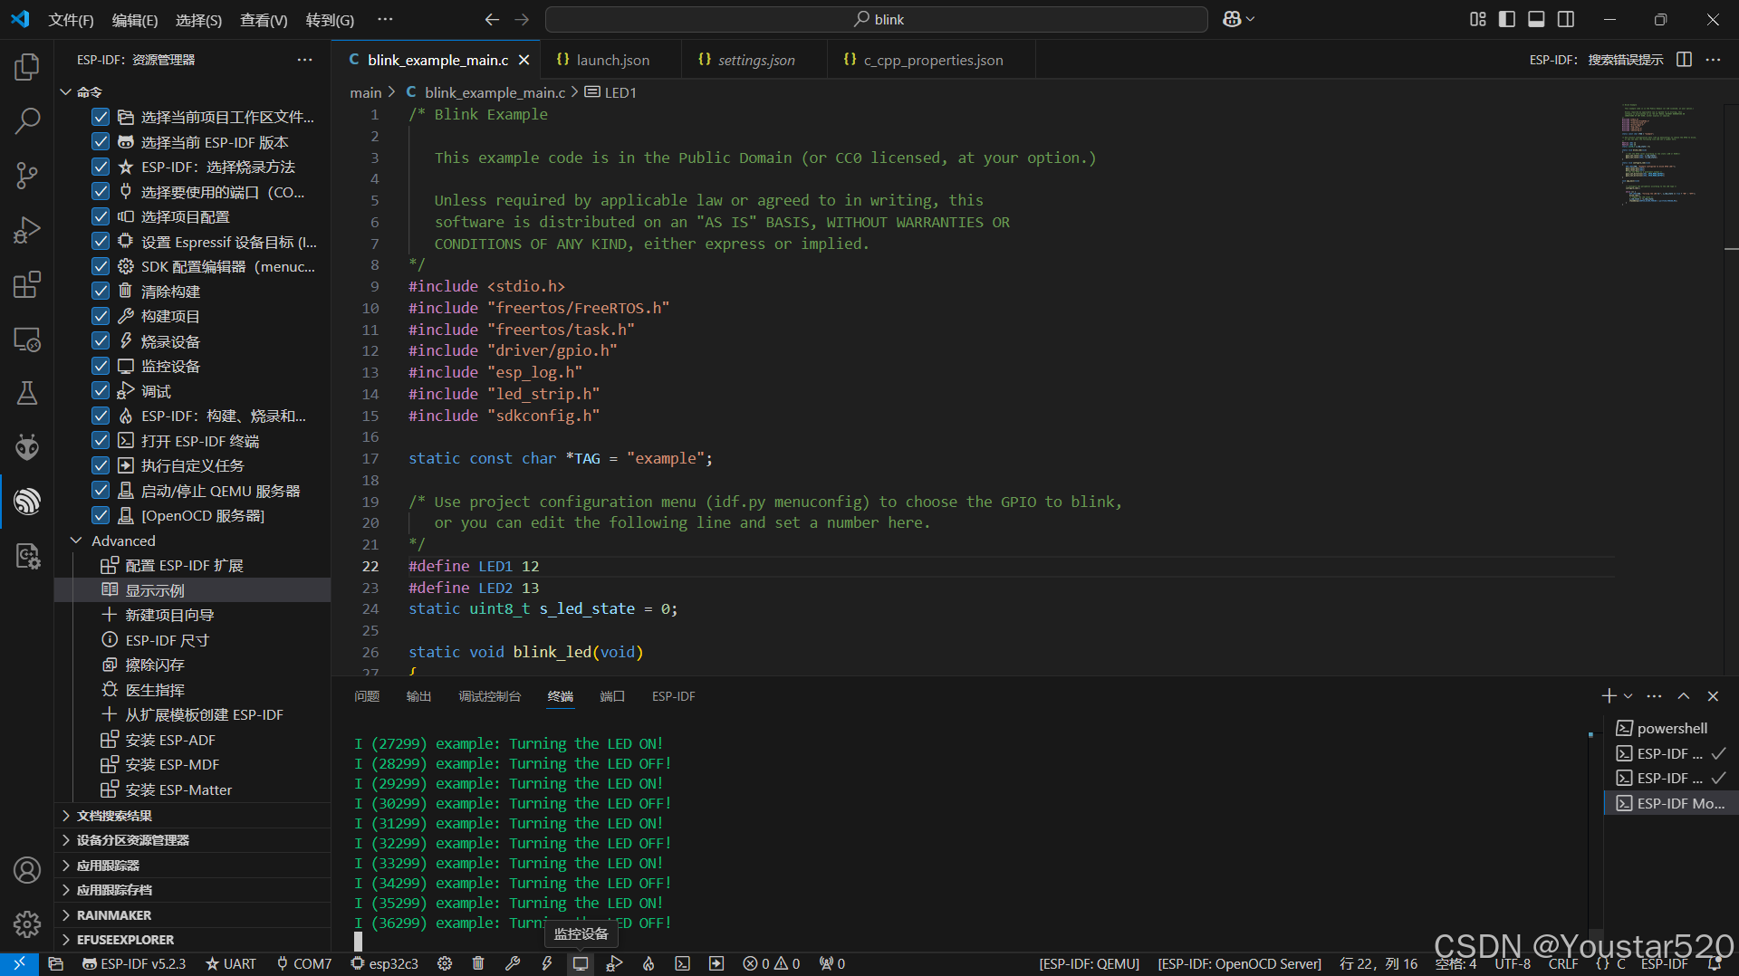
Task: Open the Testing flask view
Action: [27, 393]
